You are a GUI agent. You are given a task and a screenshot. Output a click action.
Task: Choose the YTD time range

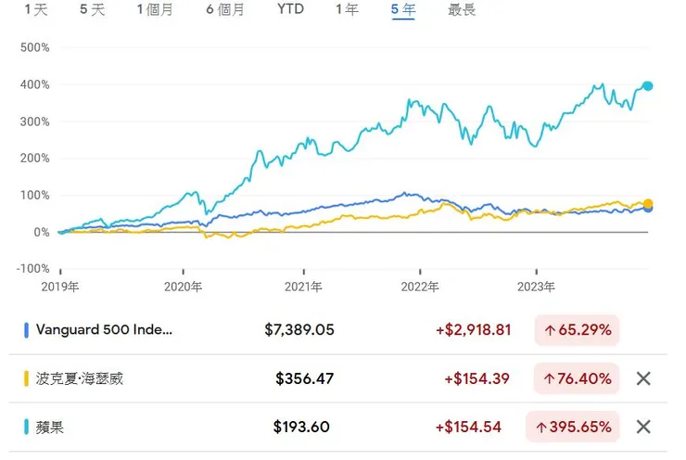tap(290, 9)
